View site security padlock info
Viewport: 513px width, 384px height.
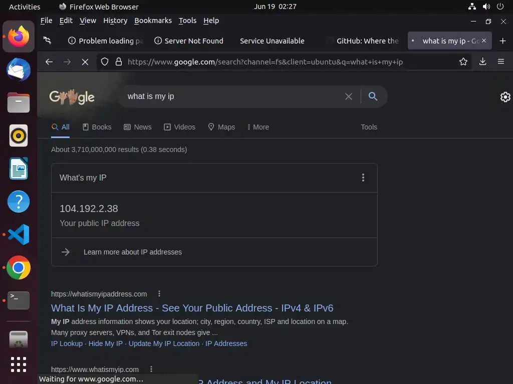119,61
